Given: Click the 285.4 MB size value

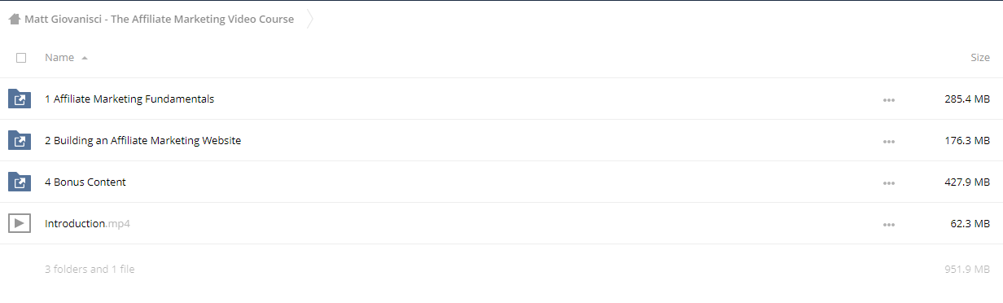Looking at the screenshot, I should pos(967,99).
